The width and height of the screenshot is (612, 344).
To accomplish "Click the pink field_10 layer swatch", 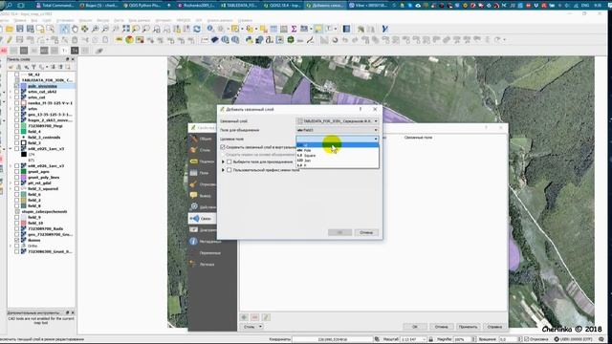I will click(23, 223).
